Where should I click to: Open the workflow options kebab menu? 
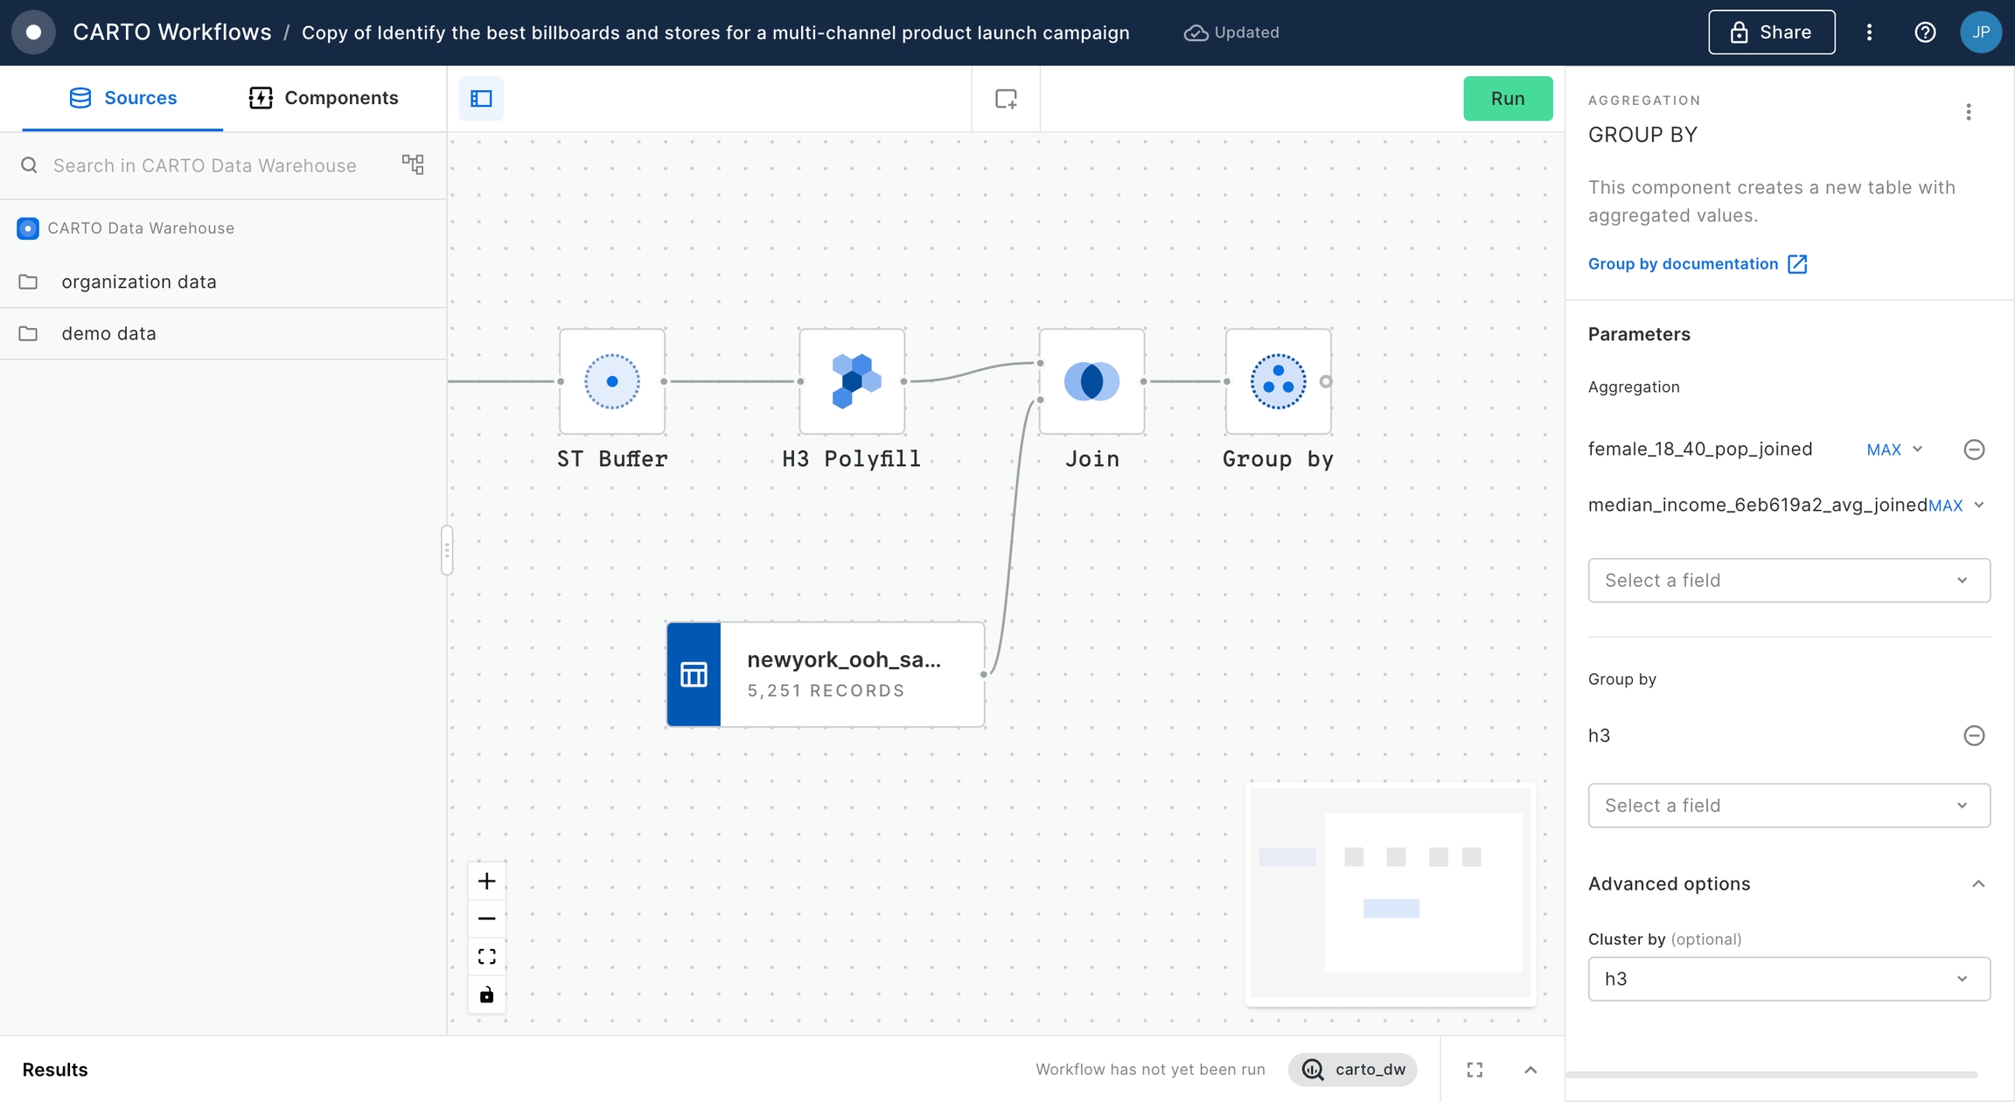[x=1869, y=32]
